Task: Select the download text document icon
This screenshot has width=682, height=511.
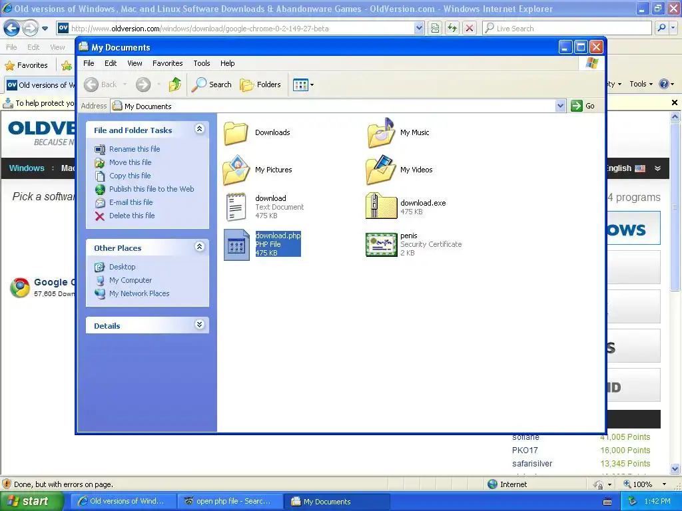Action: click(x=236, y=207)
